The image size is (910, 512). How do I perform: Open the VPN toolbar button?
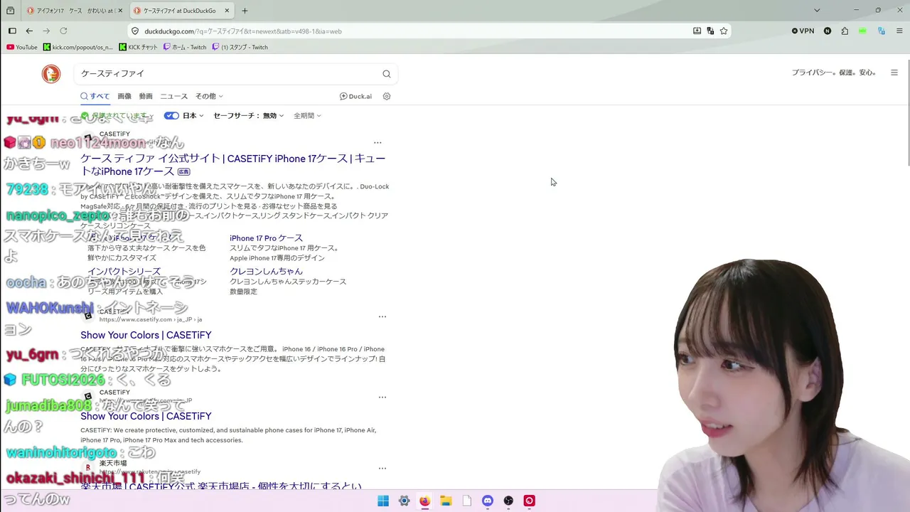(803, 31)
